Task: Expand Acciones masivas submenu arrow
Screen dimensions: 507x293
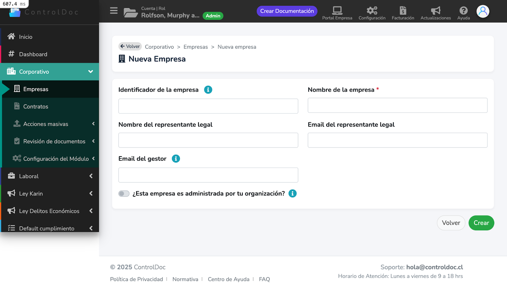Action: pyautogui.click(x=93, y=124)
